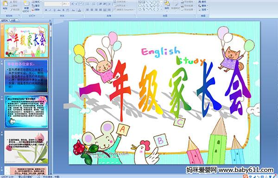The height and width of the screenshot is (178, 278).
Task: Toggle bold formatting
Action: 46,10
